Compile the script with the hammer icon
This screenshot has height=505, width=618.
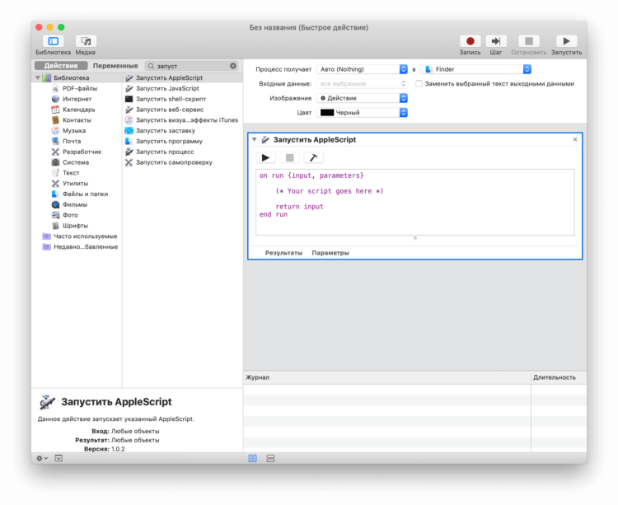tap(314, 157)
